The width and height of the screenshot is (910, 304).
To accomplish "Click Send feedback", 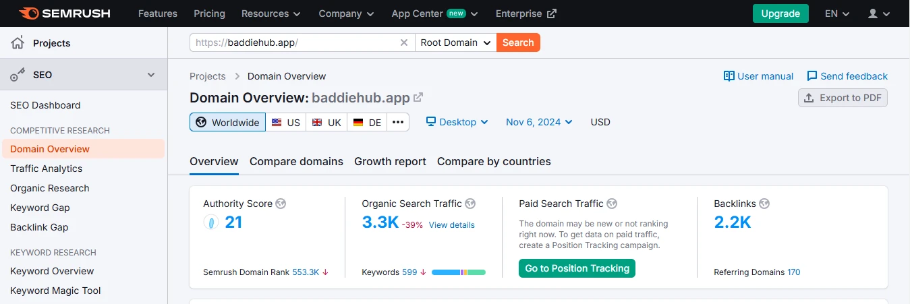I will coord(847,76).
